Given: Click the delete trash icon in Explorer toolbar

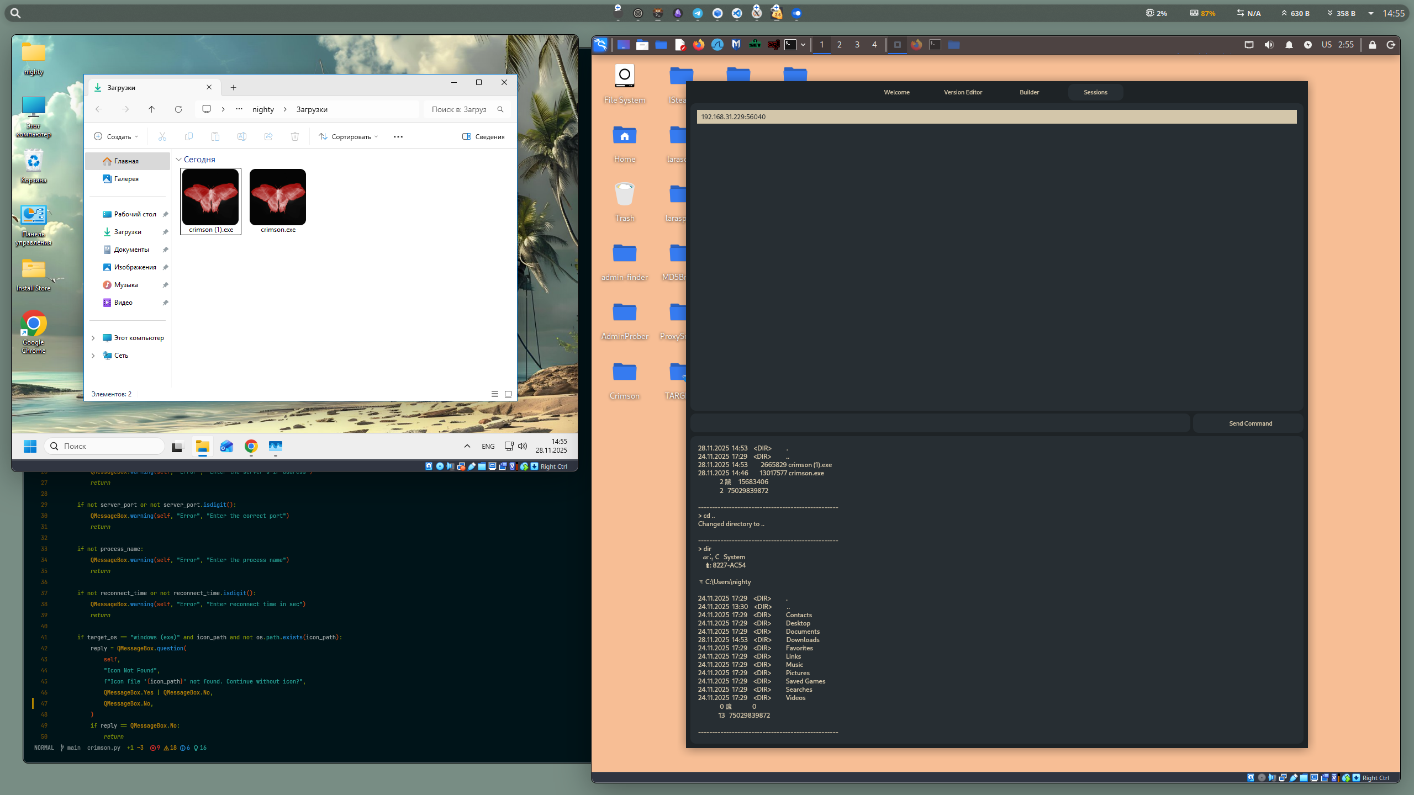Looking at the screenshot, I should point(295,136).
